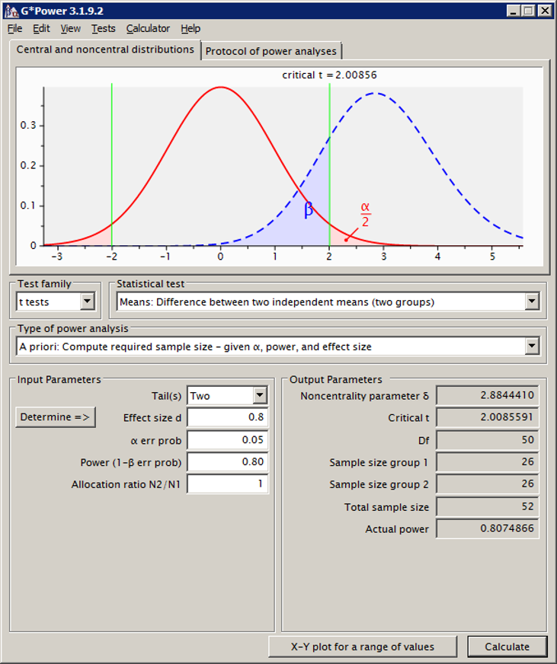Click the G*Power app icon in title bar
Screen dimensions: 557x664
click(x=11, y=11)
